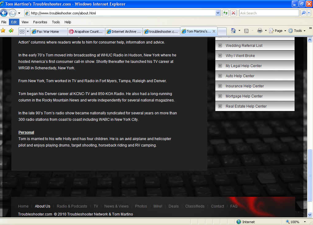
Task: Expand the Print options dropdown arrow
Action: pos(266,31)
